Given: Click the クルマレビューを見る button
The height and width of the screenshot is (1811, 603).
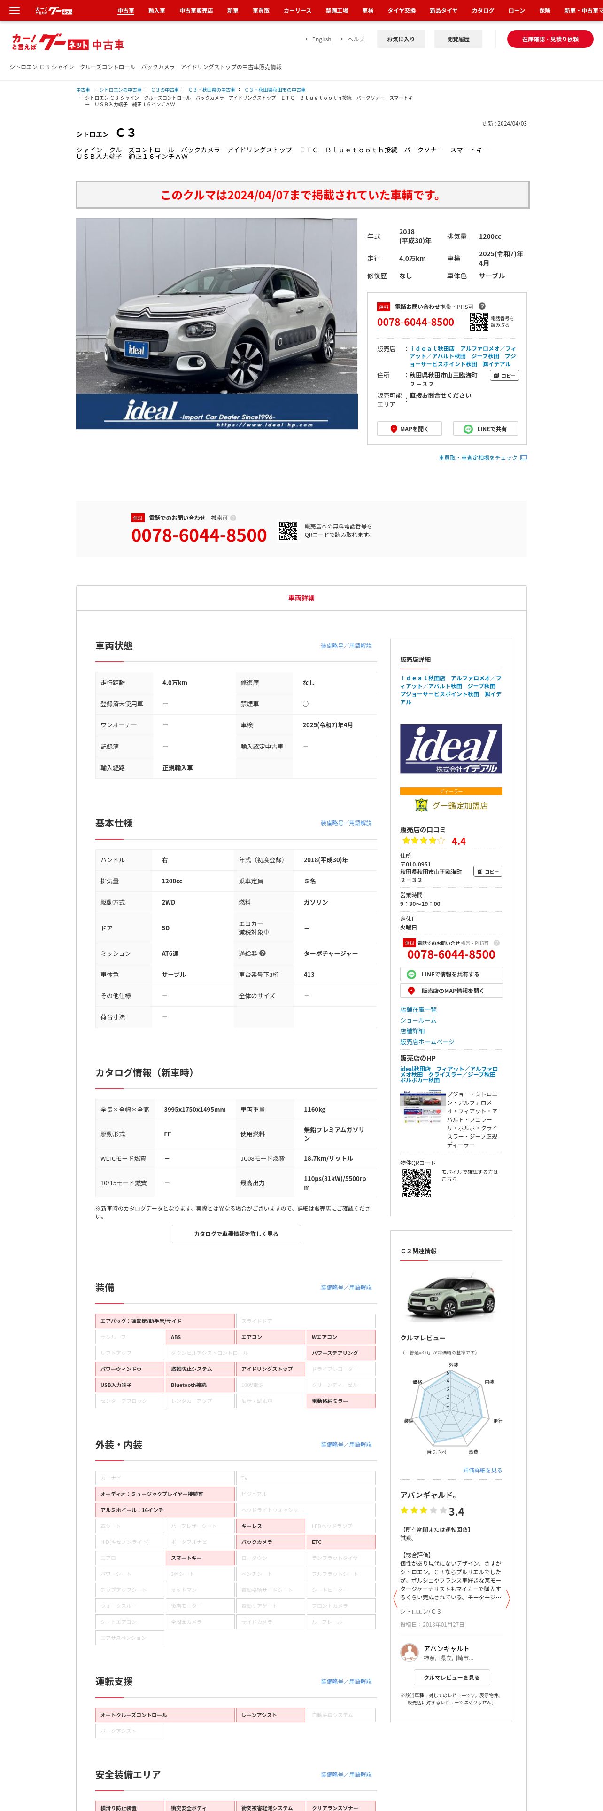Looking at the screenshot, I should click(451, 1677).
